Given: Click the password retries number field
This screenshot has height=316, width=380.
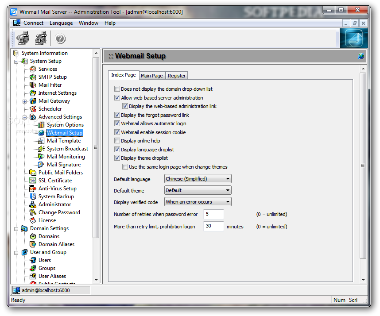Looking at the screenshot, I should pyautogui.click(x=213, y=214).
